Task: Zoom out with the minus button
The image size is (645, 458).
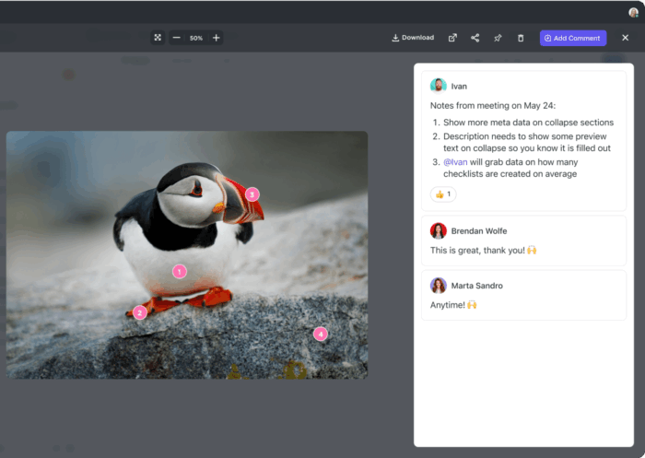Action: pyautogui.click(x=176, y=38)
